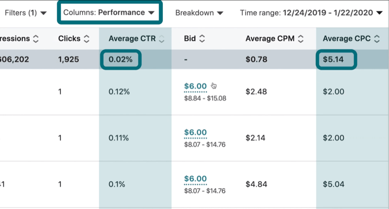Select the $2.48 Average CPM cell
Viewport: 389px width, 209px height.
coord(255,91)
